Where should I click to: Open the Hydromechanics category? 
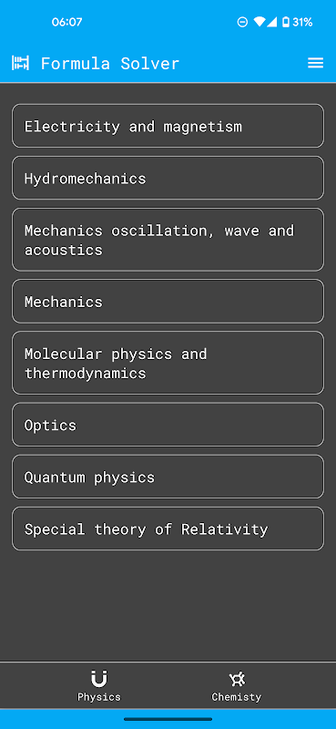[168, 178]
